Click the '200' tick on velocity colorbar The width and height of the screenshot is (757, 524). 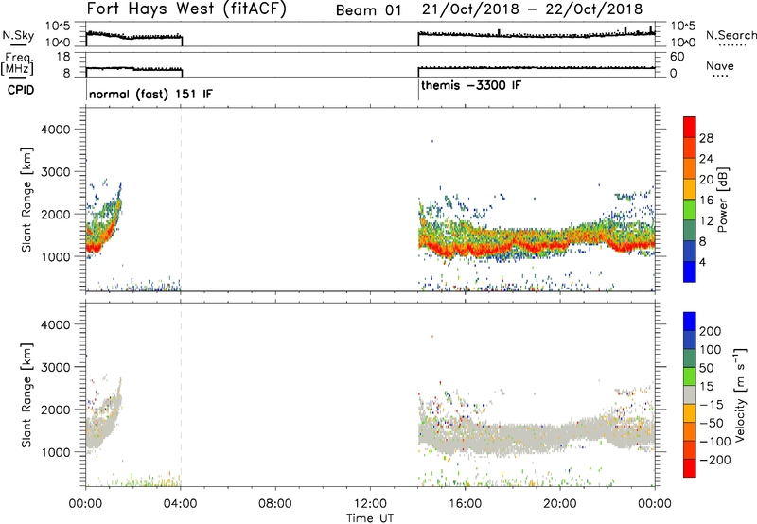click(711, 331)
